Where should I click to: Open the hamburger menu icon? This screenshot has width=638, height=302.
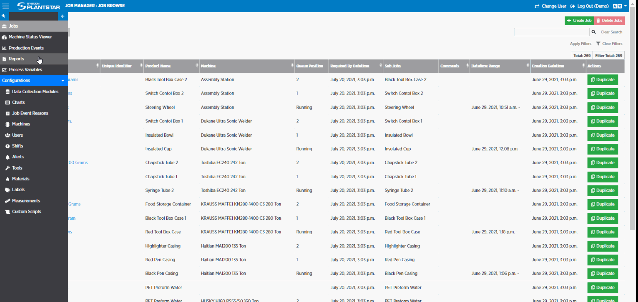click(x=6, y=6)
